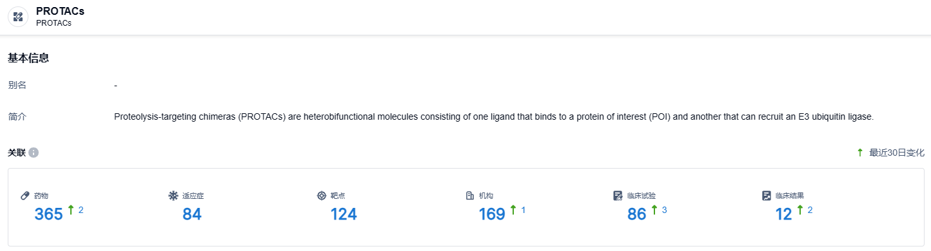Click the 简介 description paragraph

tap(494, 117)
